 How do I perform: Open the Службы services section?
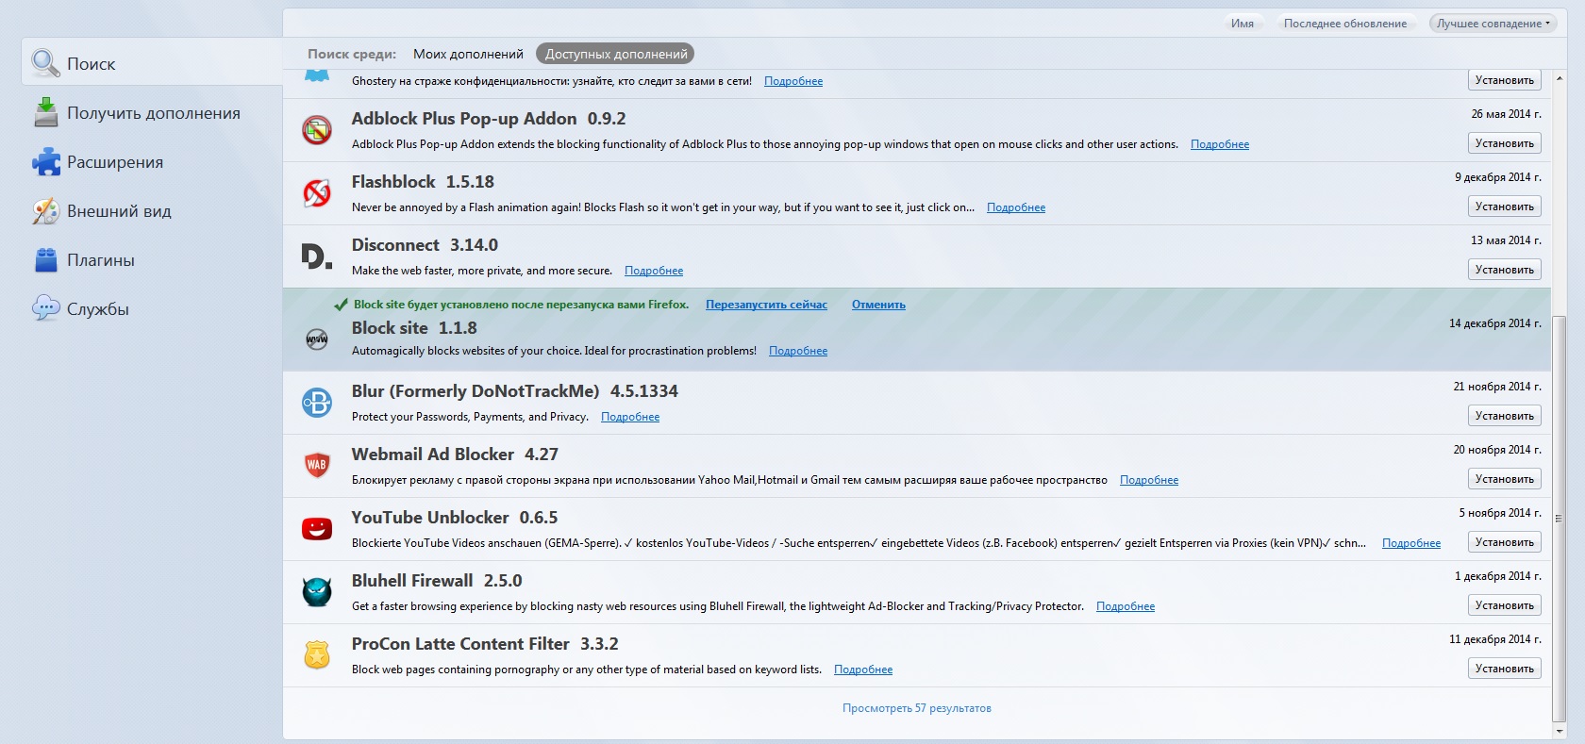(152, 309)
